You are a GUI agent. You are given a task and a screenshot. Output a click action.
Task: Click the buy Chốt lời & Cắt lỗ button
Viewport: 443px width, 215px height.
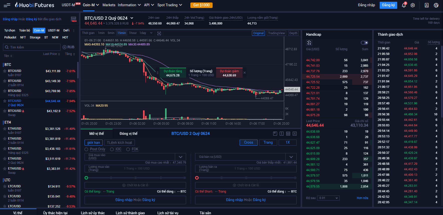click(135, 185)
